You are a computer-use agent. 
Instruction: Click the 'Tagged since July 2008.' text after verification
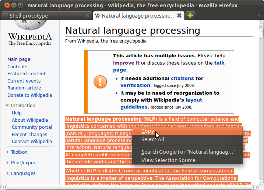(174, 85)
